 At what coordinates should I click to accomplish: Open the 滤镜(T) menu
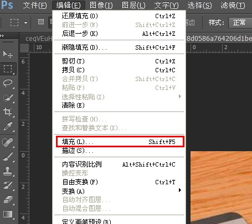point(233,5)
